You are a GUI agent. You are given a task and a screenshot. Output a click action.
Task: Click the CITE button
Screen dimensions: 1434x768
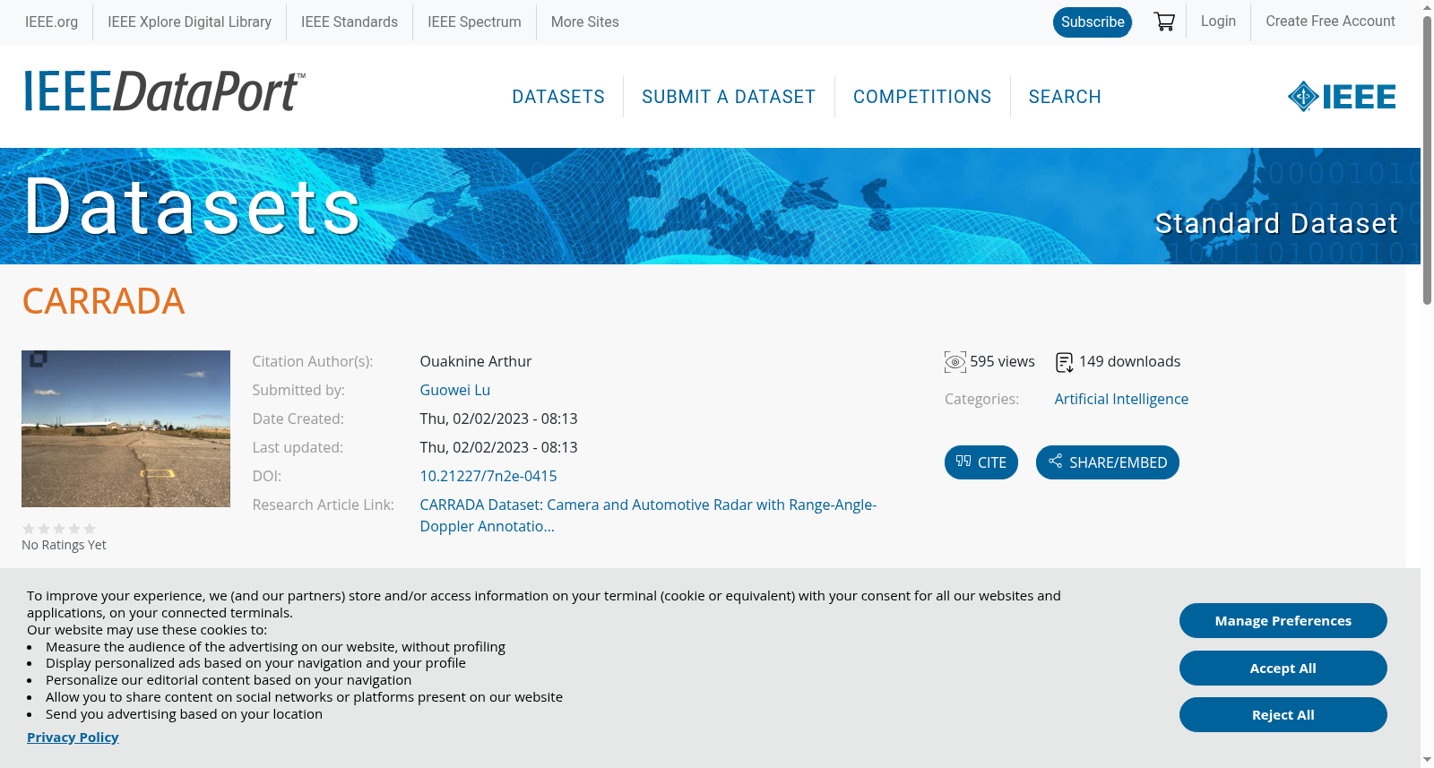pyautogui.click(x=981, y=462)
